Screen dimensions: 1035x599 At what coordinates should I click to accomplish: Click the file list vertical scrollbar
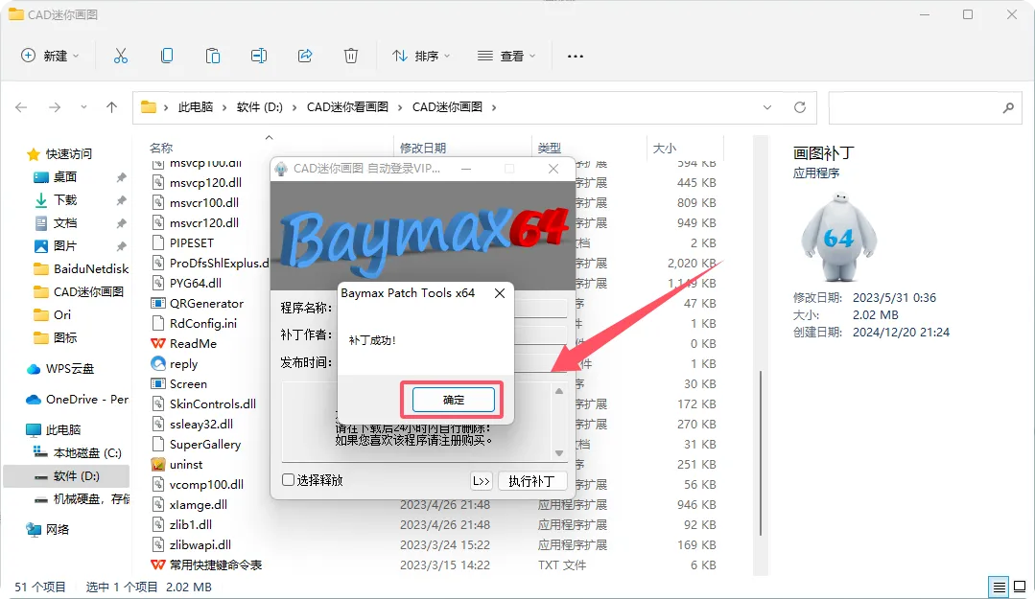(761, 452)
